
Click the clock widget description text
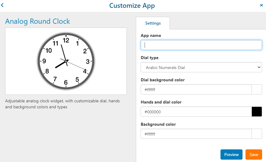point(62,104)
